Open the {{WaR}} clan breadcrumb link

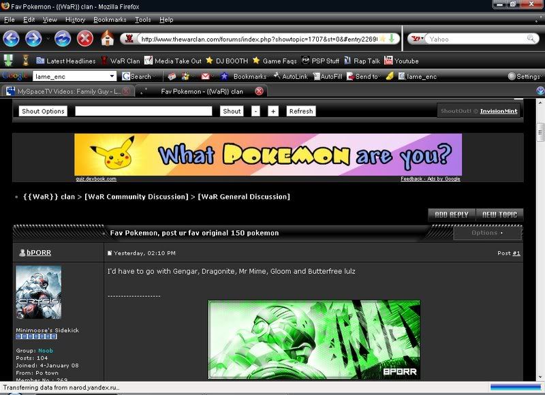[x=49, y=197]
